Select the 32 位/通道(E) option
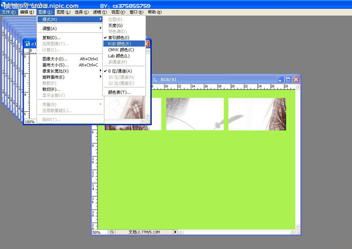The height and width of the screenshot is (249, 352). [x=124, y=83]
